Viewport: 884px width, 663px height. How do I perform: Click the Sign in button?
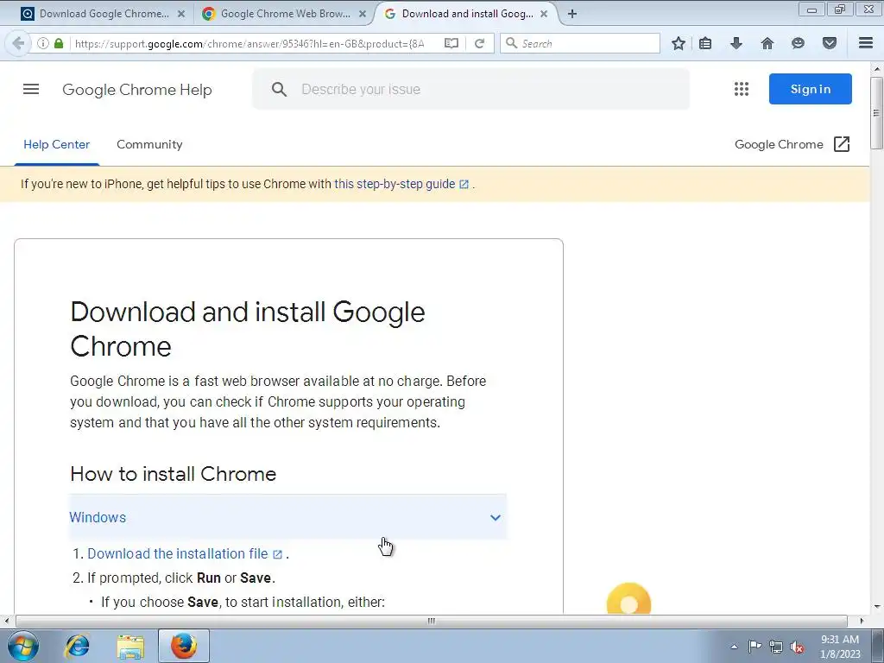[x=810, y=89]
